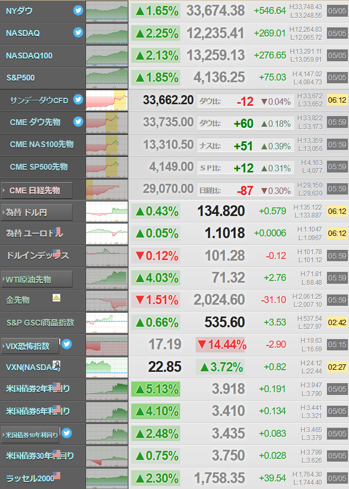Click the small icon on VXN(NASDAQ) label
The width and height of the screenshot is (349, 489).
coord(56,364)
